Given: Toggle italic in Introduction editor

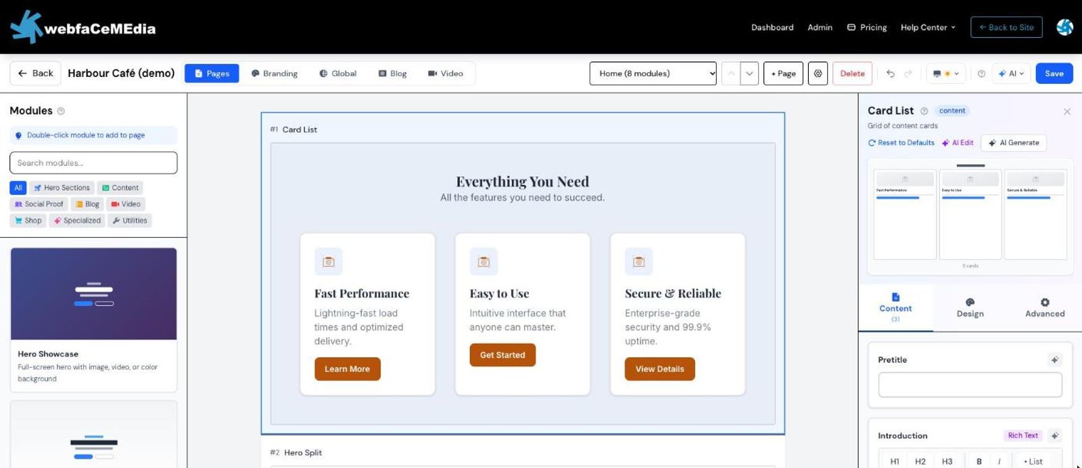Looking at the screenshot, I should coord(999,461).
